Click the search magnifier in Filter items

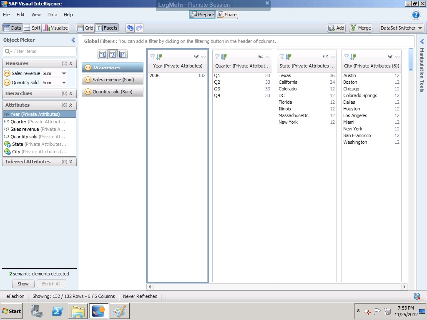8,51
